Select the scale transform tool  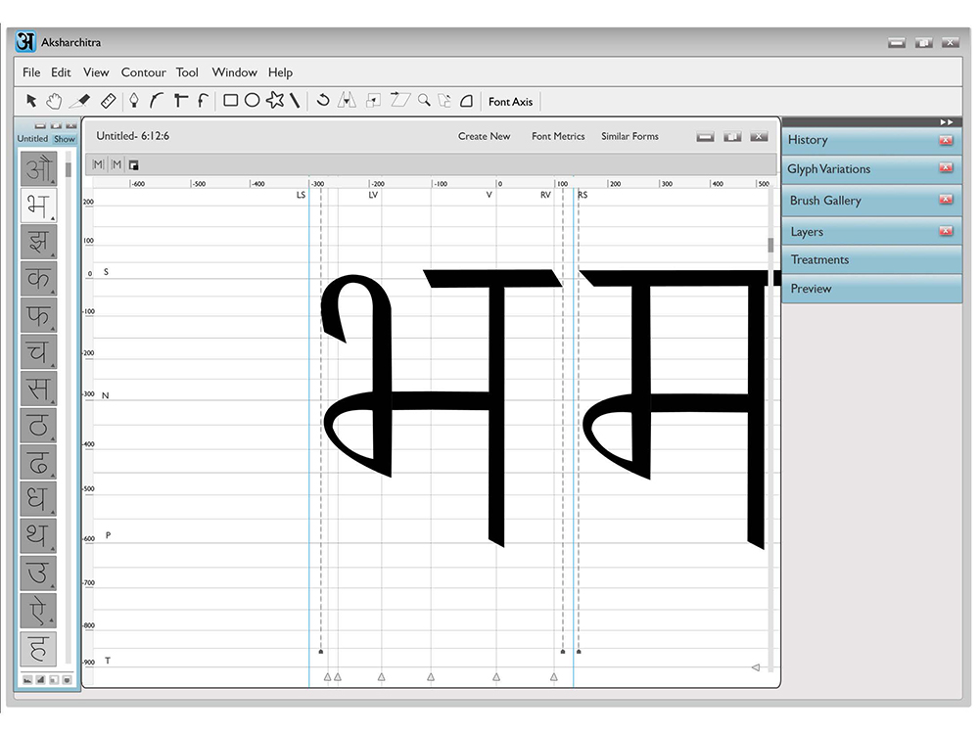[373, 101]
